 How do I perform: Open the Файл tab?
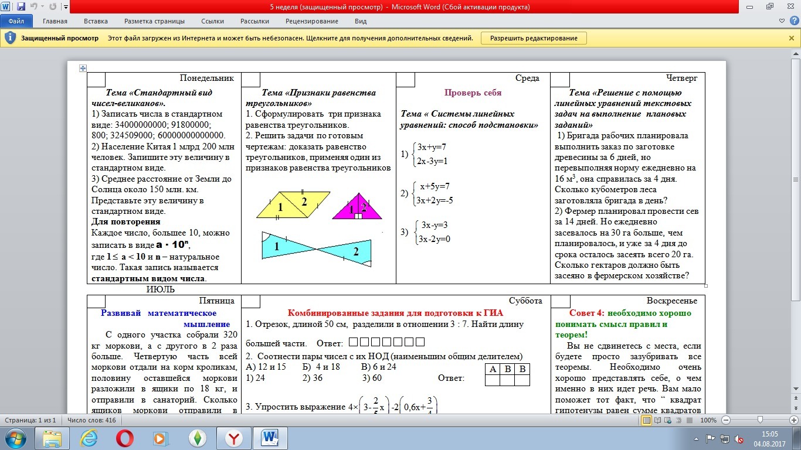[x=16, y=21]
